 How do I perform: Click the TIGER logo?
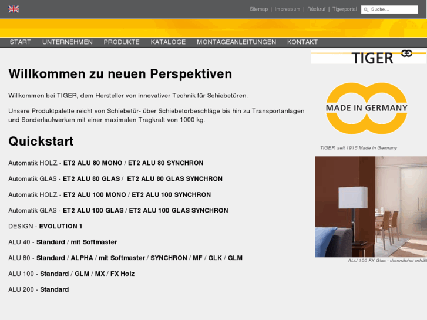pyautogui.click(x=368, y=56)
